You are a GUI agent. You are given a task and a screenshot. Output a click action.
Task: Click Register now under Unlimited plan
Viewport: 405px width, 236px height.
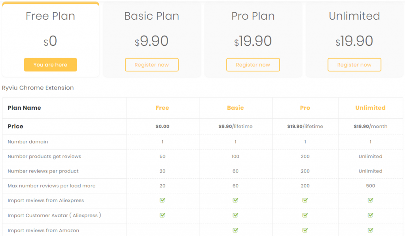pyautogui.click(x=354, y=65)
